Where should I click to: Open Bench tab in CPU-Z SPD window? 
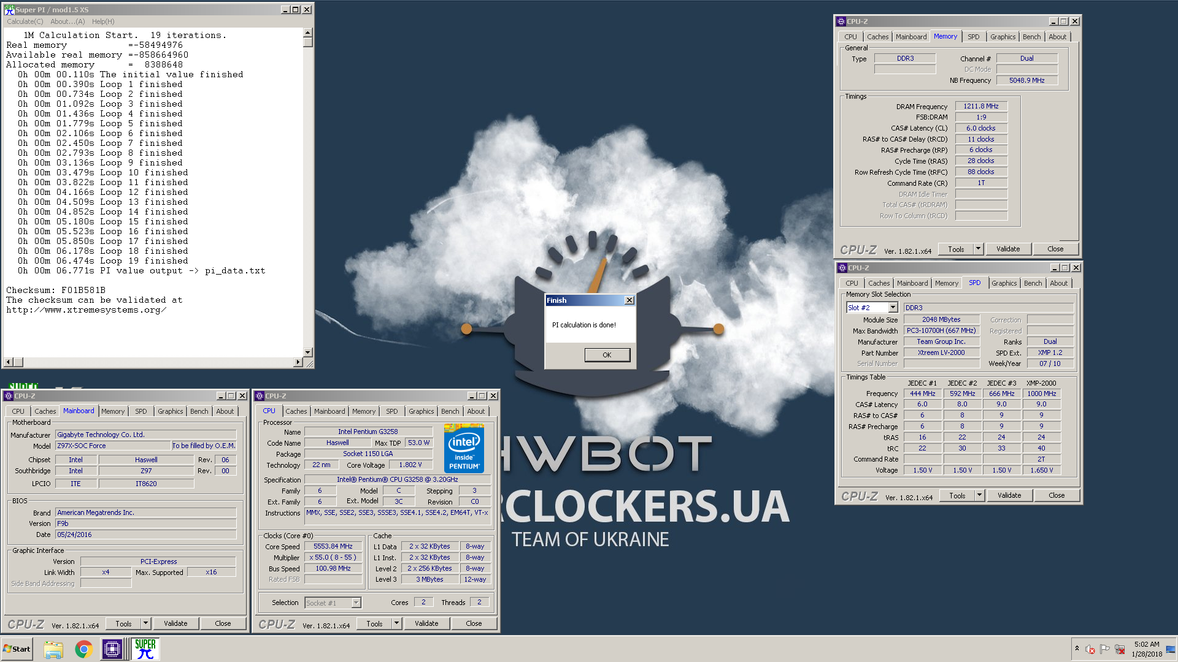[1033, 283]
